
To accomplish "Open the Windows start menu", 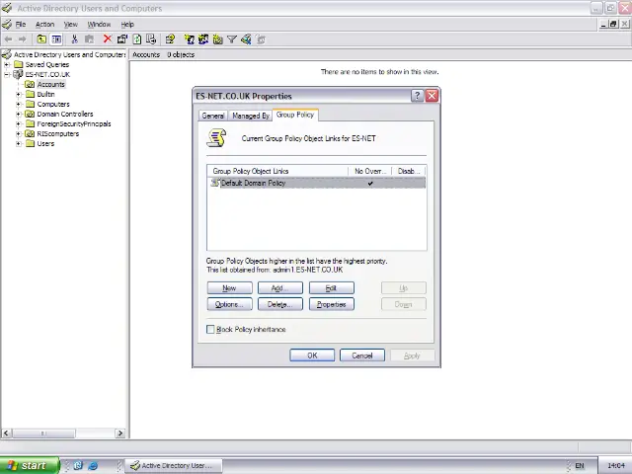I will point(29,465).
